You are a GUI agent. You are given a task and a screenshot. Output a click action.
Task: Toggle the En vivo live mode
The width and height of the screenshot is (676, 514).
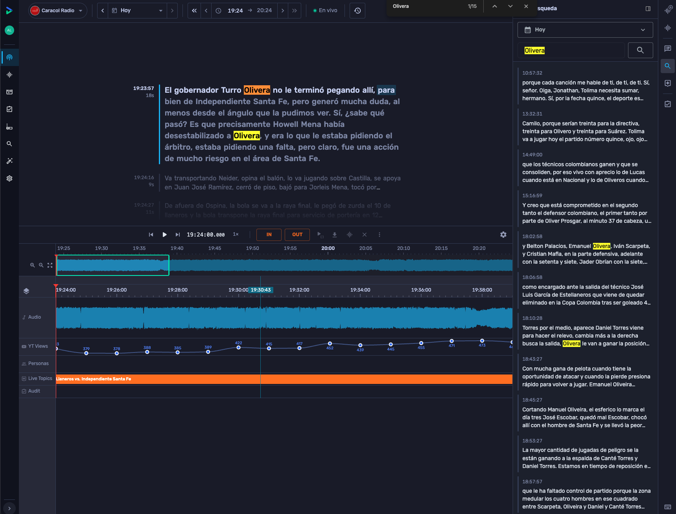click(x=325, y=11)
